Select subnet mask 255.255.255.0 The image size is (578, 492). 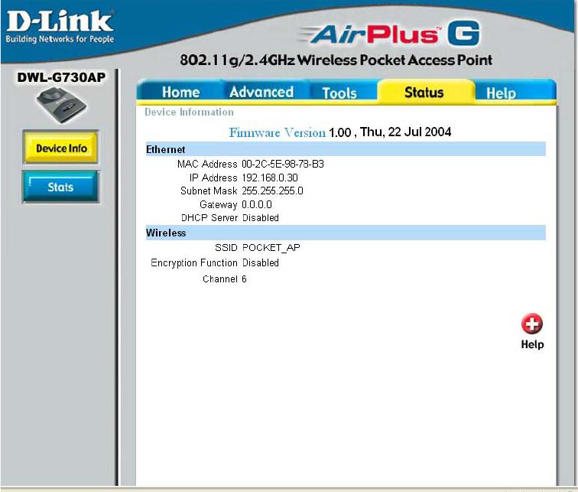[273, 191]
